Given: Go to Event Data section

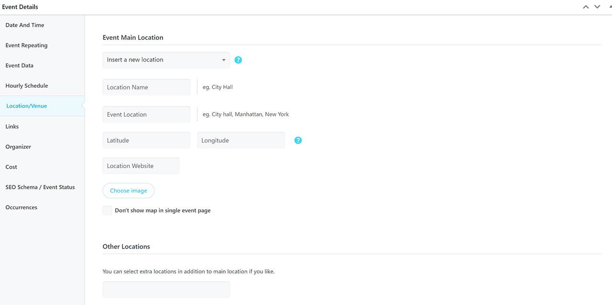Looking at the screenshot, I should [x=20, y=65].
